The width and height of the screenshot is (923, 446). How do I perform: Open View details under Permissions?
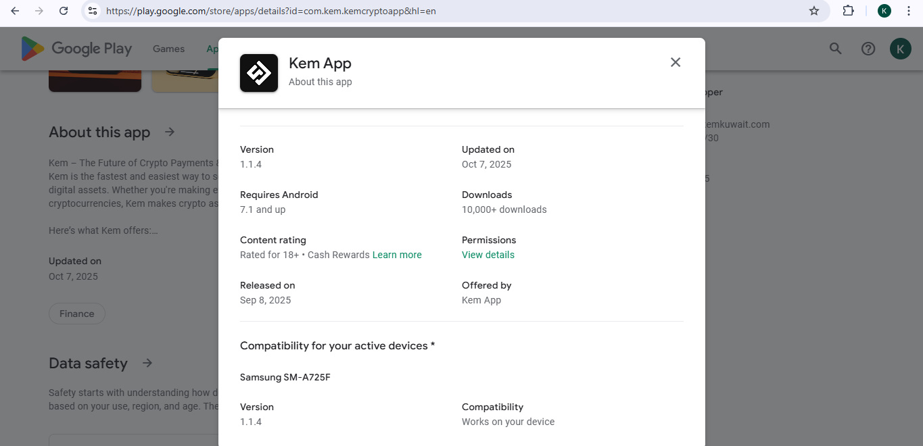pos(488,255)
